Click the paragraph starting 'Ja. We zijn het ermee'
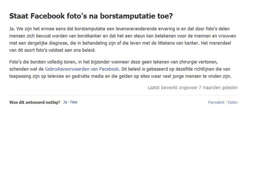The image size is (260, 195). [123, 39]
